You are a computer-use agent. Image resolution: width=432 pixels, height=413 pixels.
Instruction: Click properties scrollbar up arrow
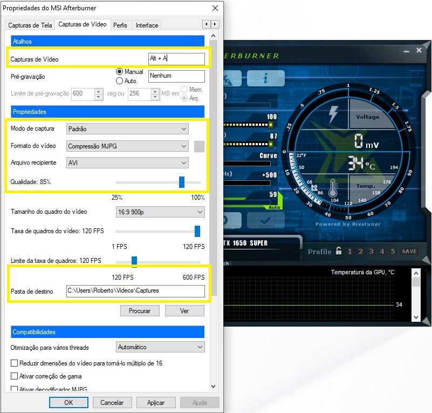[213, 36]
